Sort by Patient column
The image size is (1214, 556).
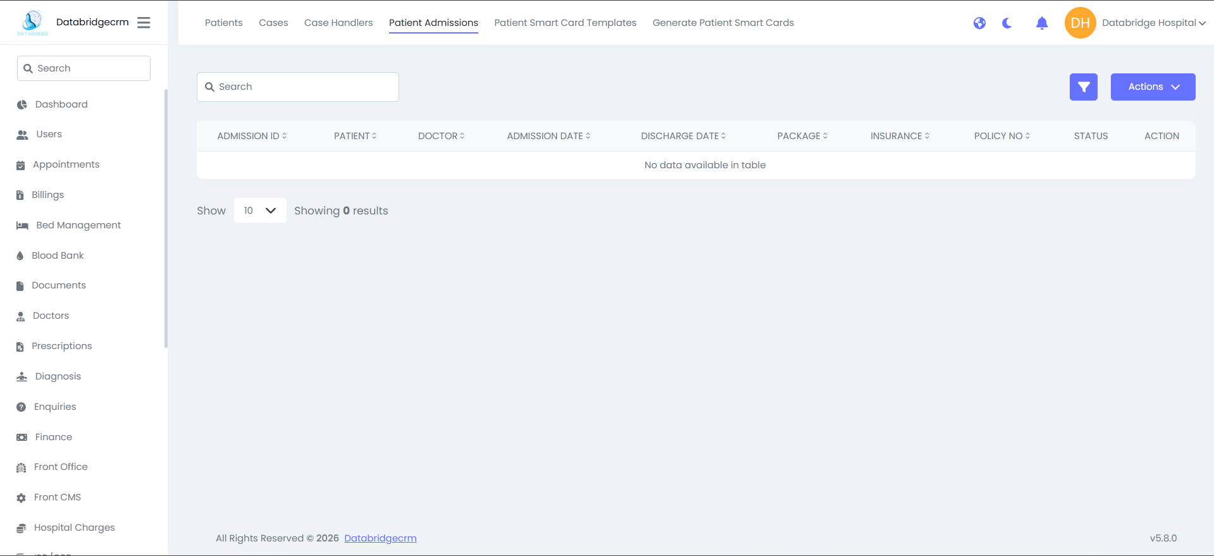(356, 136)
